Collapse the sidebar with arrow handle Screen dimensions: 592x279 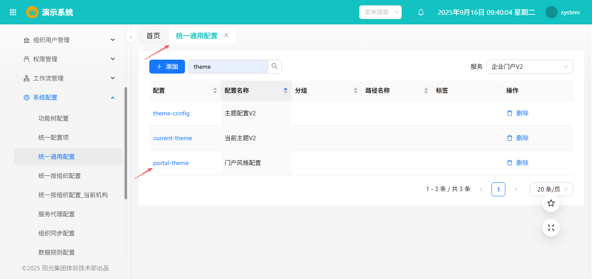click(131, 38)
